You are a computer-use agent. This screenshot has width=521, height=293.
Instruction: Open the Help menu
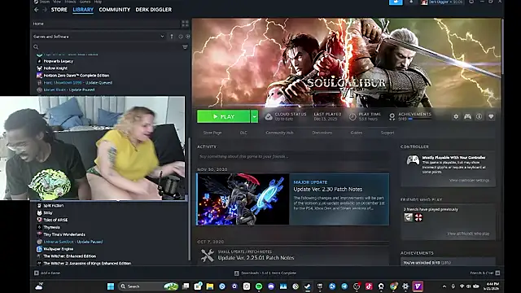98,2
